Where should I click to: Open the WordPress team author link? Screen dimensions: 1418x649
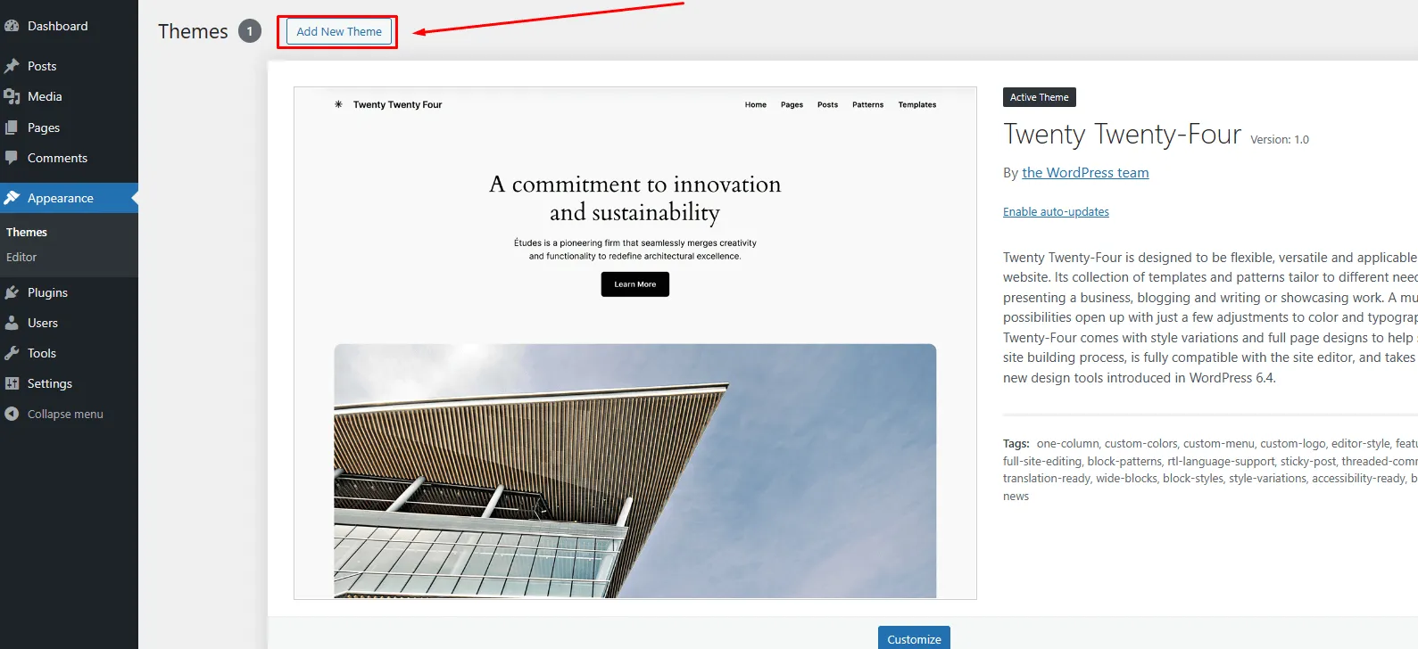click(1085, 173)
